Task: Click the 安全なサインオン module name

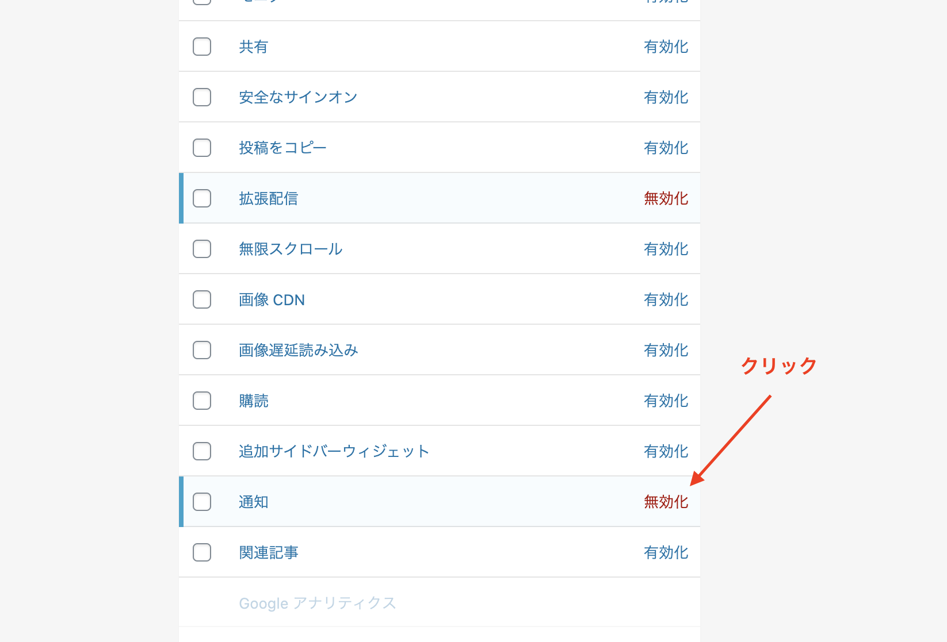Action: pyautogui.click(x=297, y=97)
